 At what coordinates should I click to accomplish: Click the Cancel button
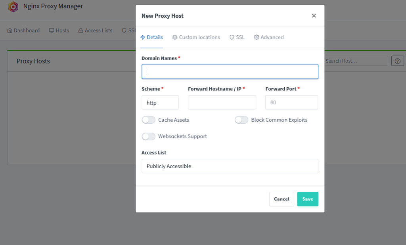tap(282, 199)
